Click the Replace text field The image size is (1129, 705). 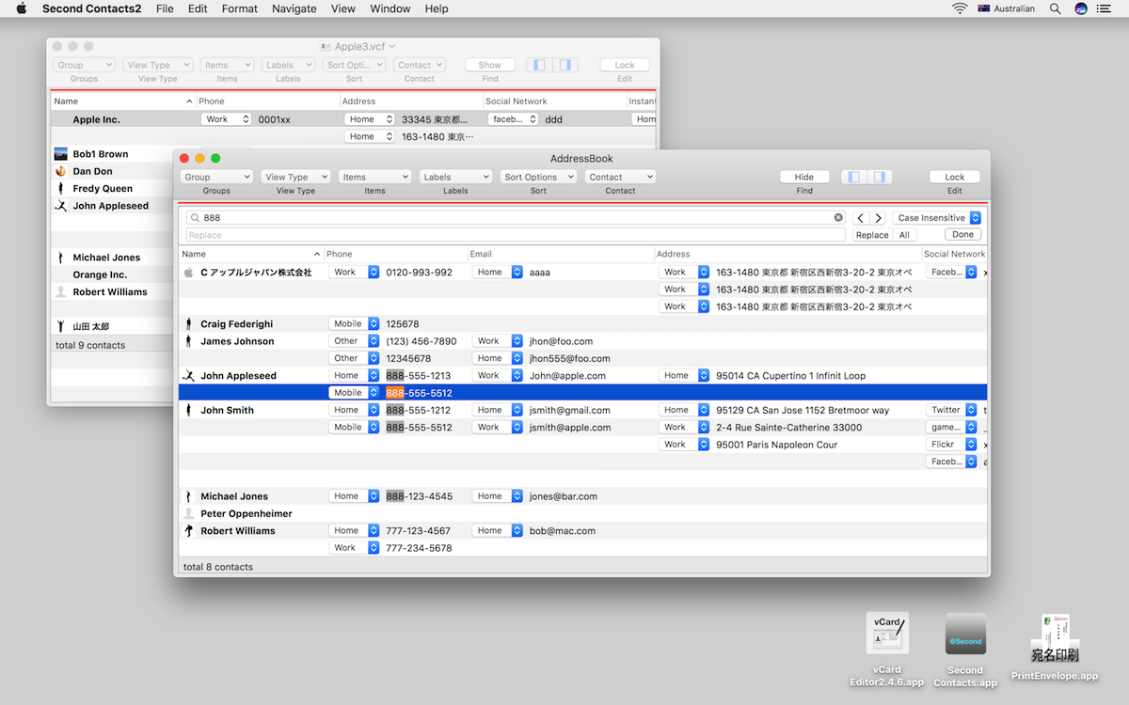pyautogui.click(x=516, y=235)
